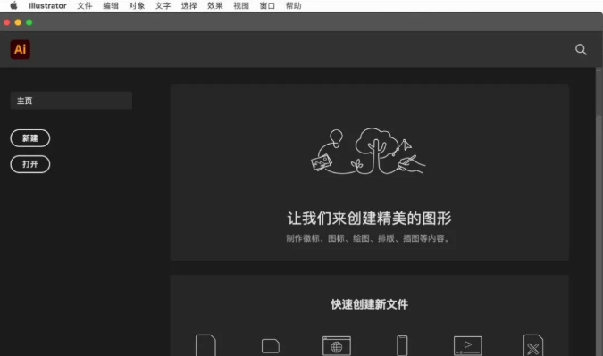Screen dimensions: 603x356
Task: Click the heading 让我们来创建精美的图形
Action: pos(369,218)
